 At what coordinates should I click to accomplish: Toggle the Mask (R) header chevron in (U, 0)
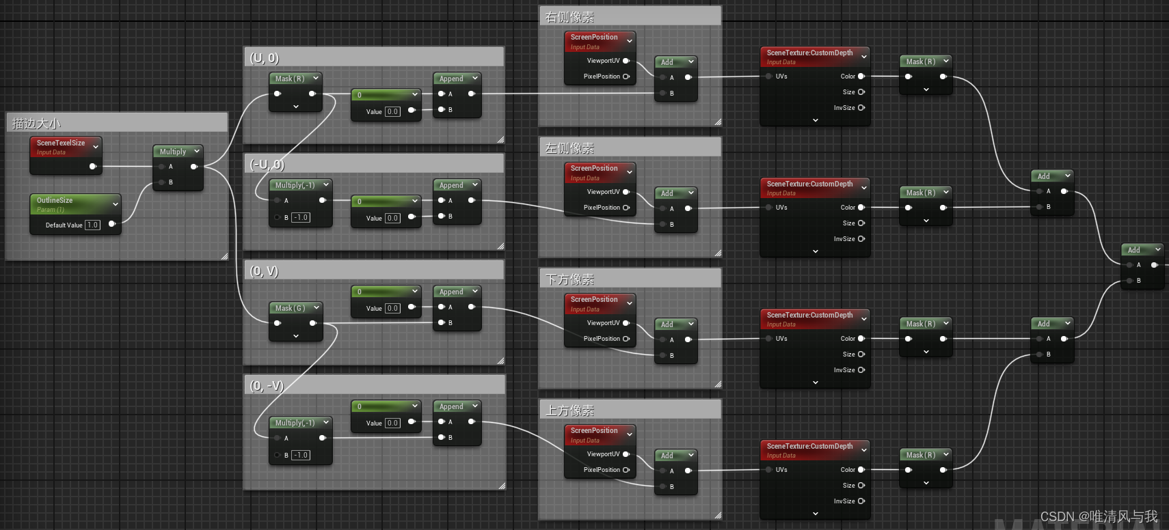pos(316,79)
